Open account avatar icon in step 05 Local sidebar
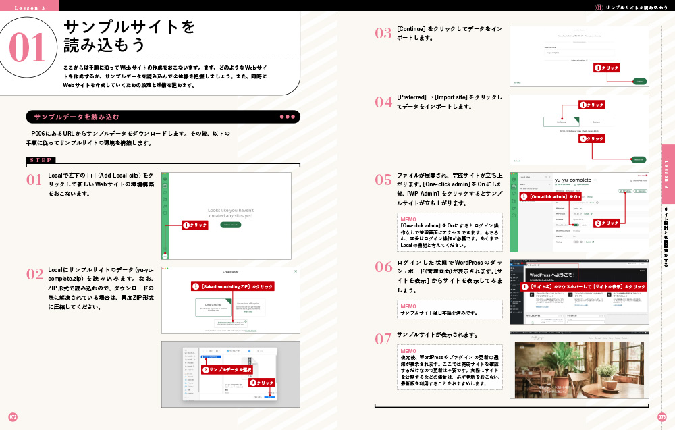Screen dimensions: 675x430 [514, 179]
